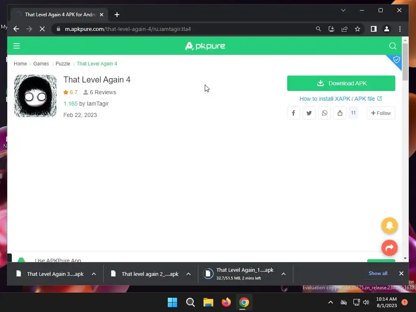
Task: Click the Feb 22, 2023 date
Action: click(x=80, y=115)
